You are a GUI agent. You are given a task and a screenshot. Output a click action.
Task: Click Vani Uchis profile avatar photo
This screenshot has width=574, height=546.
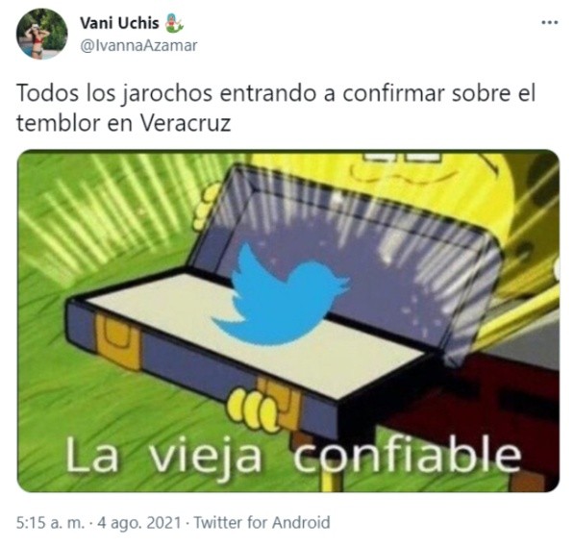(x=41, y=34)
